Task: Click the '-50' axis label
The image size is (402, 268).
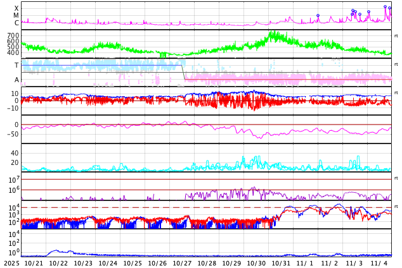Action: coord(13,134)
